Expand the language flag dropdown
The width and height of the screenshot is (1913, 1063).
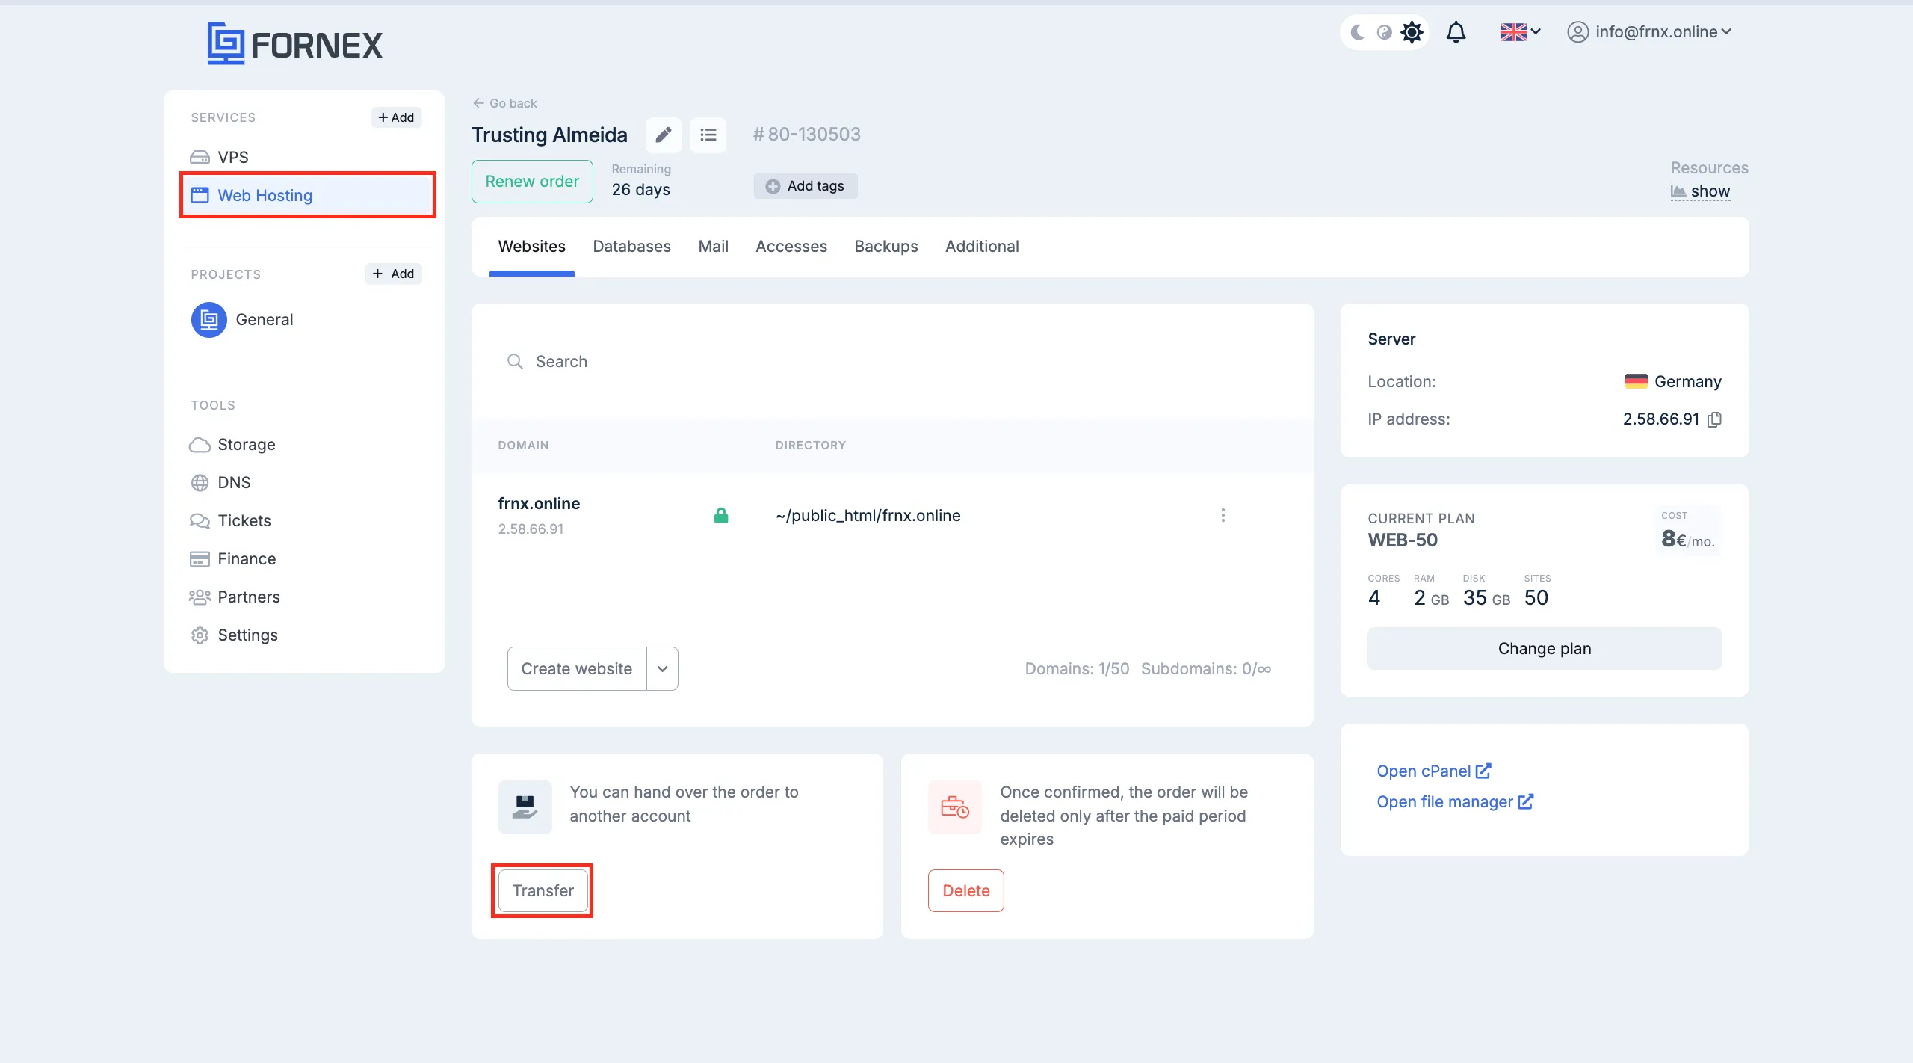click(1520, 32)
